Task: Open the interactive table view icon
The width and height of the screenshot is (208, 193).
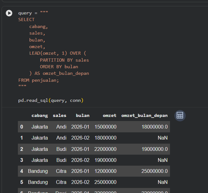Action: (180, 115)
